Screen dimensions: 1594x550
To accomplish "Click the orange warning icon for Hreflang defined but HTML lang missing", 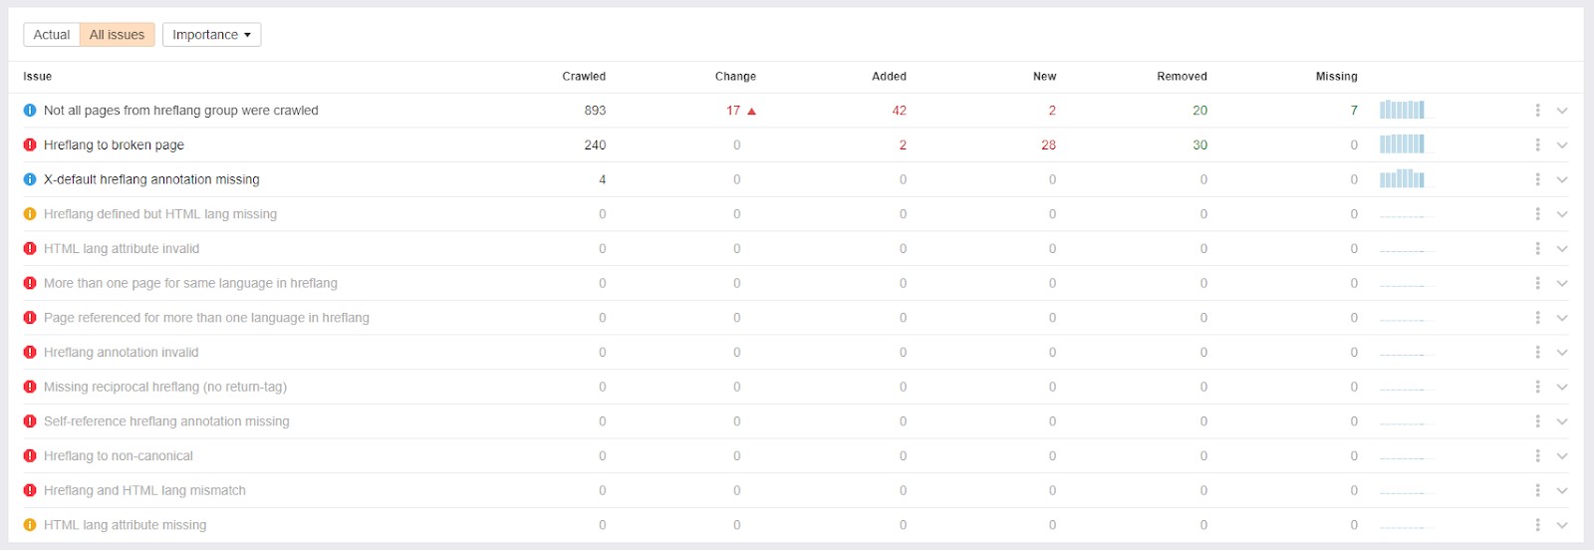I will (30, 214).
